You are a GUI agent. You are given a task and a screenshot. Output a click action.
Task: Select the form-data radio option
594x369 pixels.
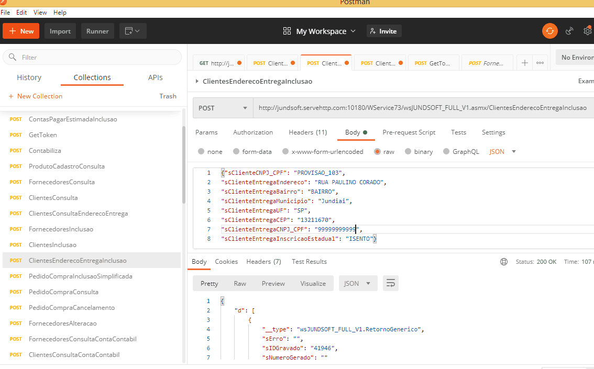[x=236, y=152]
